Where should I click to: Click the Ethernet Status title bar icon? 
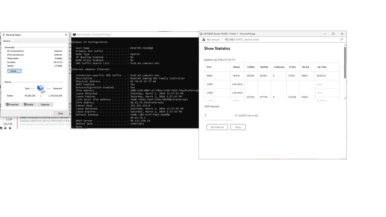3,35
